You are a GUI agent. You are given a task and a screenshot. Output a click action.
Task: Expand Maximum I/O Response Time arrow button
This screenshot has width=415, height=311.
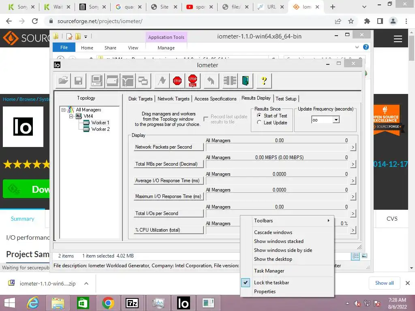coord(353,197)
